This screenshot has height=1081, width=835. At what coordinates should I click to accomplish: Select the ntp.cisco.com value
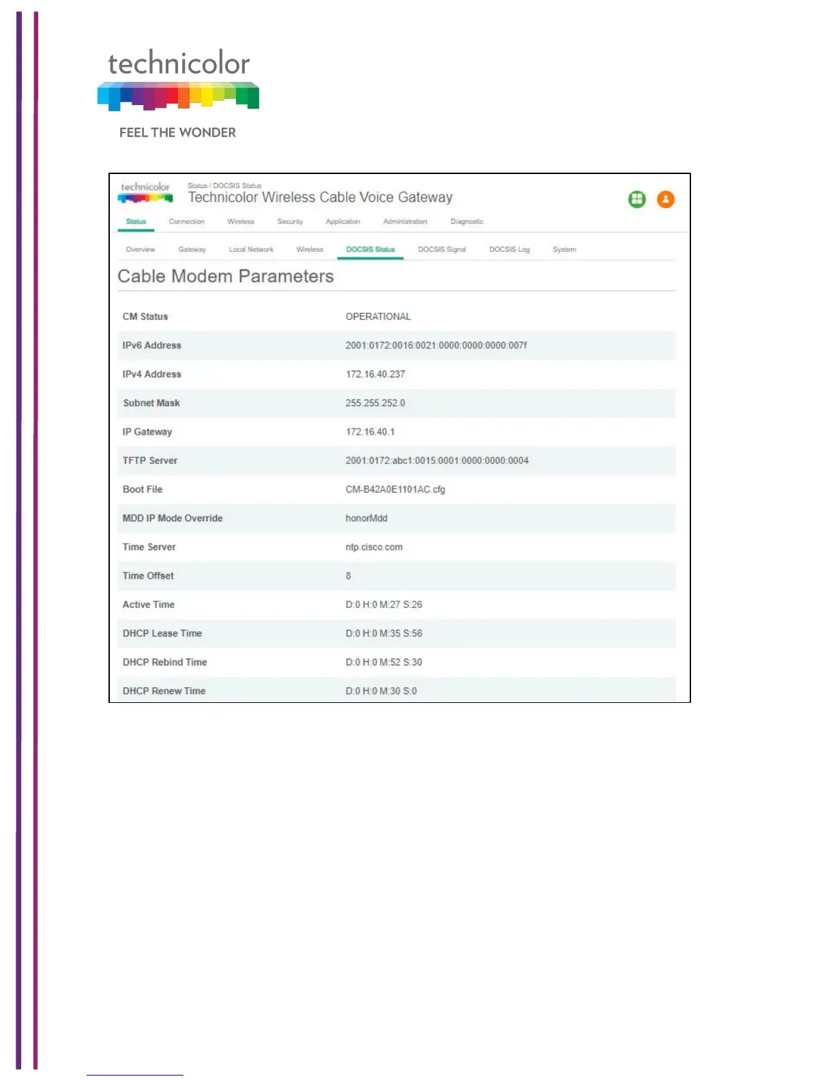[x=374, y=547]
